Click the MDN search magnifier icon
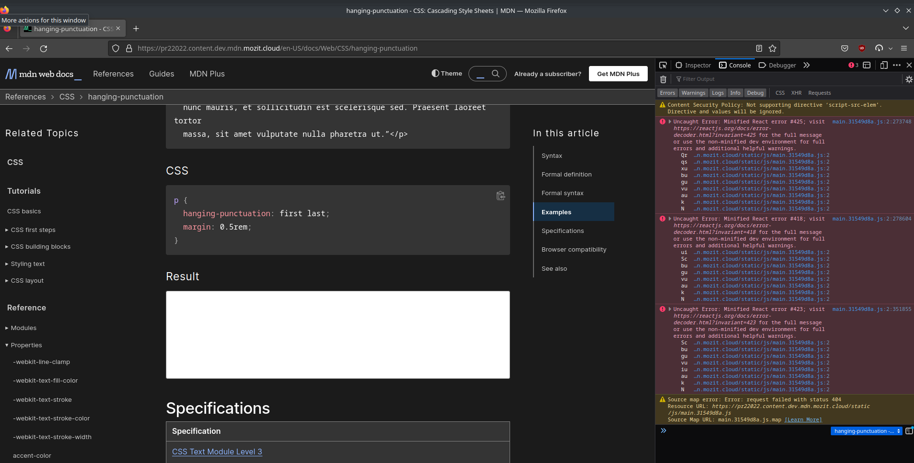Screen dimensions: 914x463 pos(496,74)
